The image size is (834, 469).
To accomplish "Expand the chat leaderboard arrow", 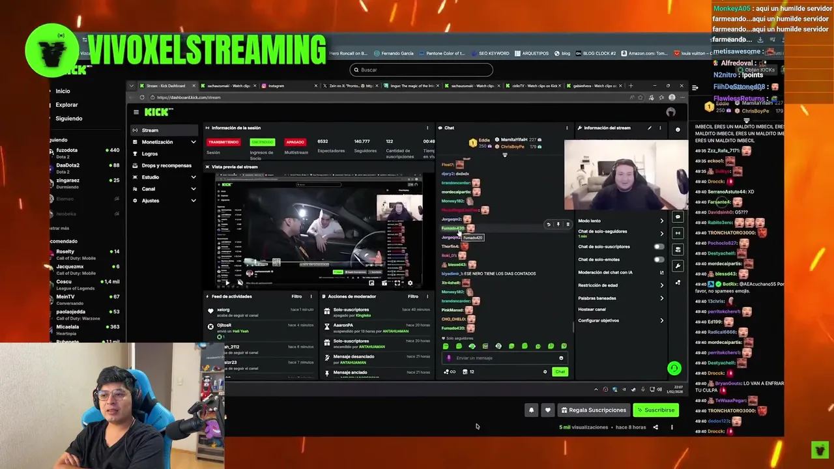I will click(504, 155).
